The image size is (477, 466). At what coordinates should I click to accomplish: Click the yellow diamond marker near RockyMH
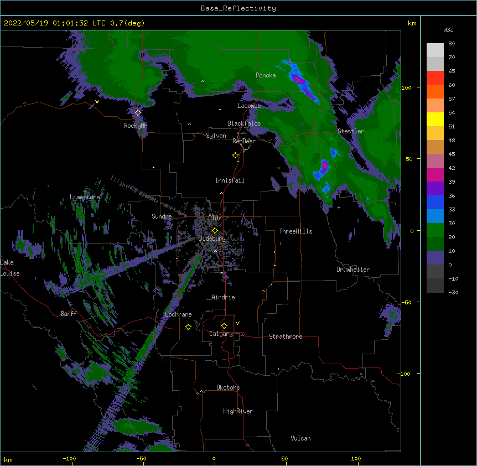(x=138, y=113)
